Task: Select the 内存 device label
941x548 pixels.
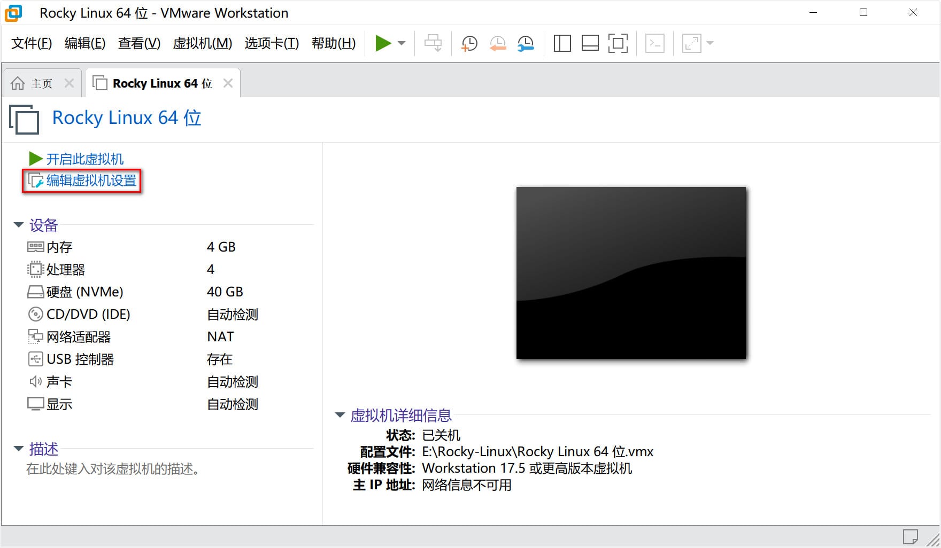Action: [59, 247]
